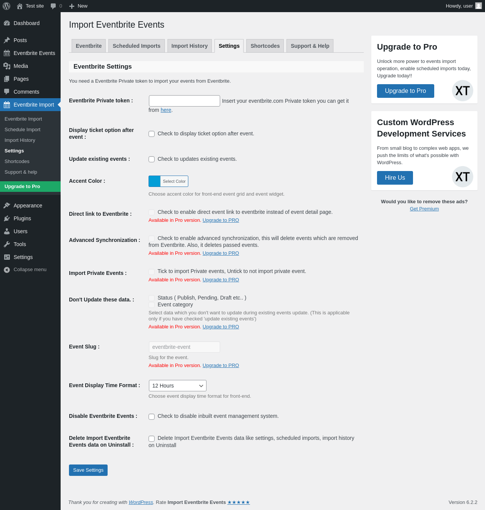Screen dimensions: 485x510
Task: Click the Posts pushpin icon
Action: tap(7, 40)
